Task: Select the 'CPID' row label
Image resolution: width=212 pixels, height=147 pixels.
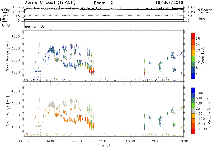Action: coord(6,25)
